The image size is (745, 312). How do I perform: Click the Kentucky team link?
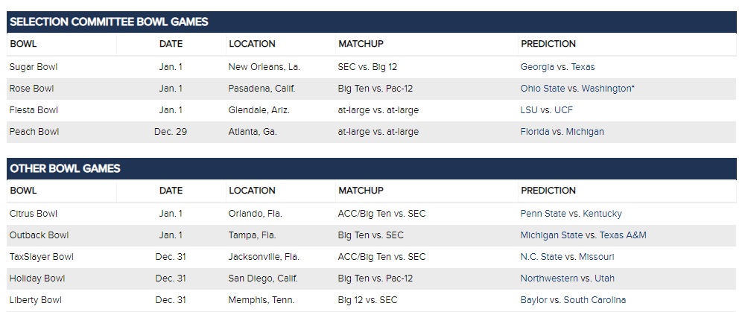point(602,214)
